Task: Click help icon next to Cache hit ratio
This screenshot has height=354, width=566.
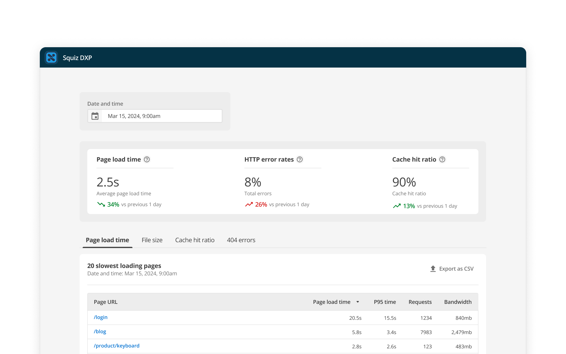Action: click(442, 159)
